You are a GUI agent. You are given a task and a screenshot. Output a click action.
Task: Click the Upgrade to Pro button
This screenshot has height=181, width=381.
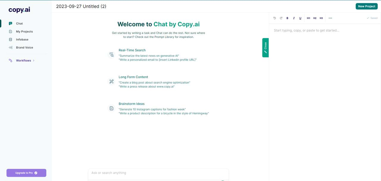26,173
